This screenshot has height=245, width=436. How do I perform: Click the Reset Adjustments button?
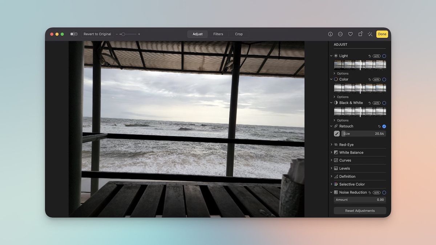359,211
